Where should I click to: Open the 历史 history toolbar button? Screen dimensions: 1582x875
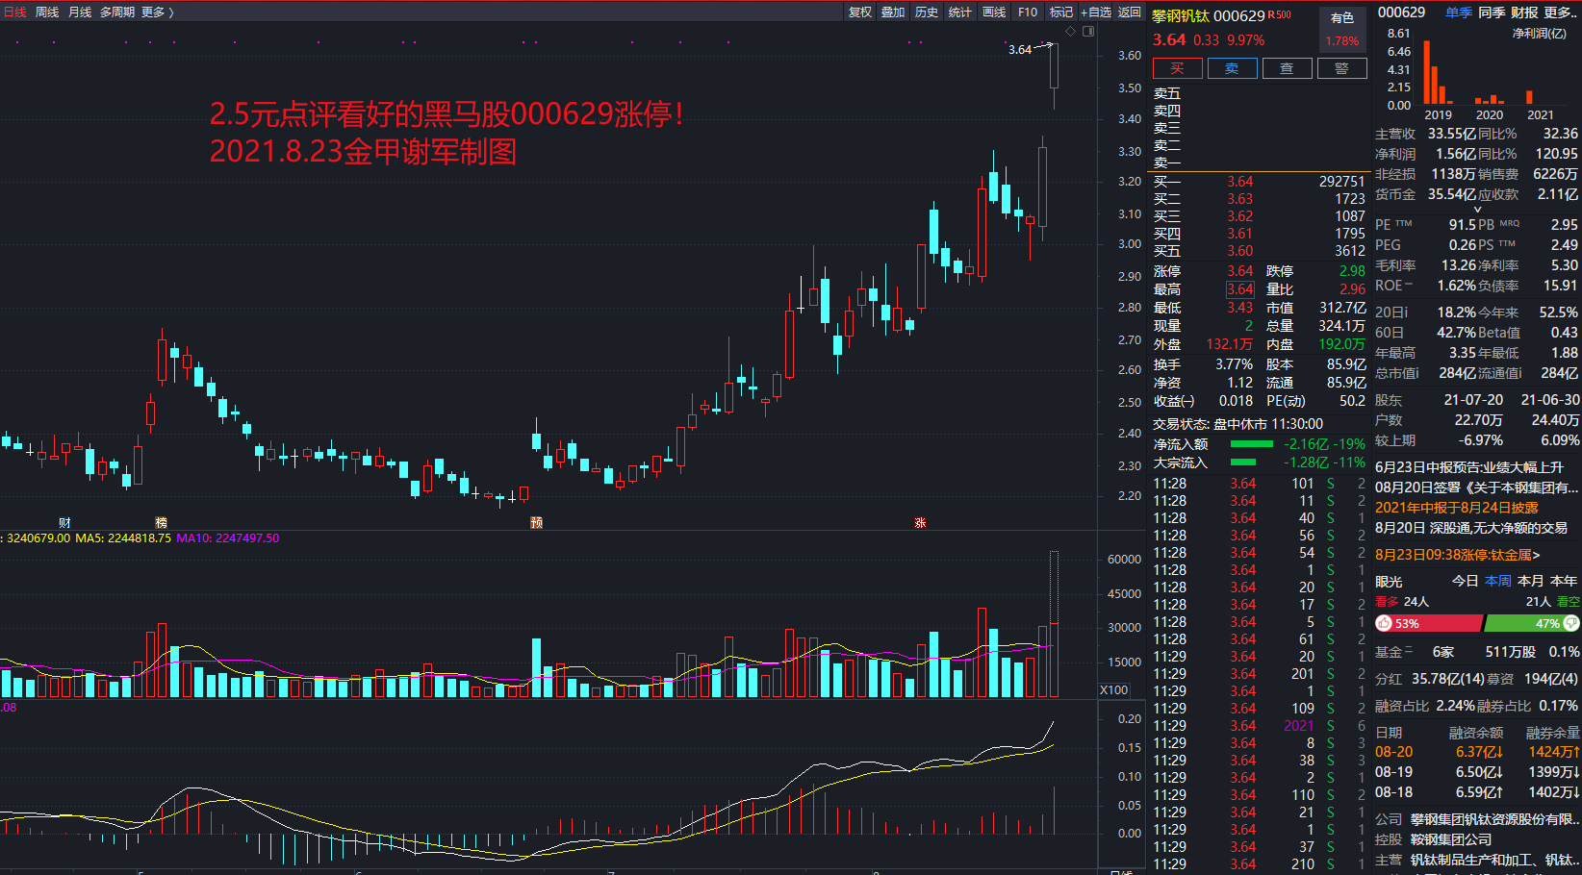click(x=927, y=12)
